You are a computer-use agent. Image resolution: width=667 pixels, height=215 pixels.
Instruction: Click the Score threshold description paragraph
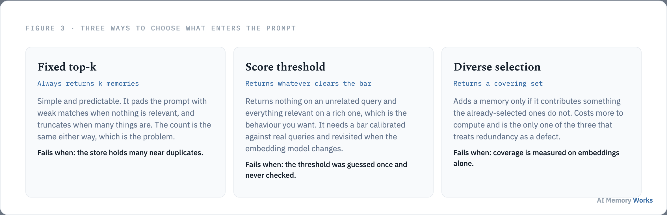[x=326, y=125]
